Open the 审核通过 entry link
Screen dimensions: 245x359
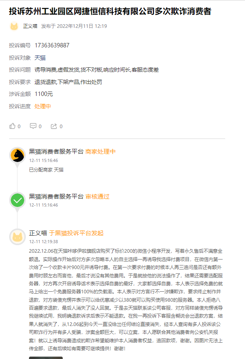97,196
